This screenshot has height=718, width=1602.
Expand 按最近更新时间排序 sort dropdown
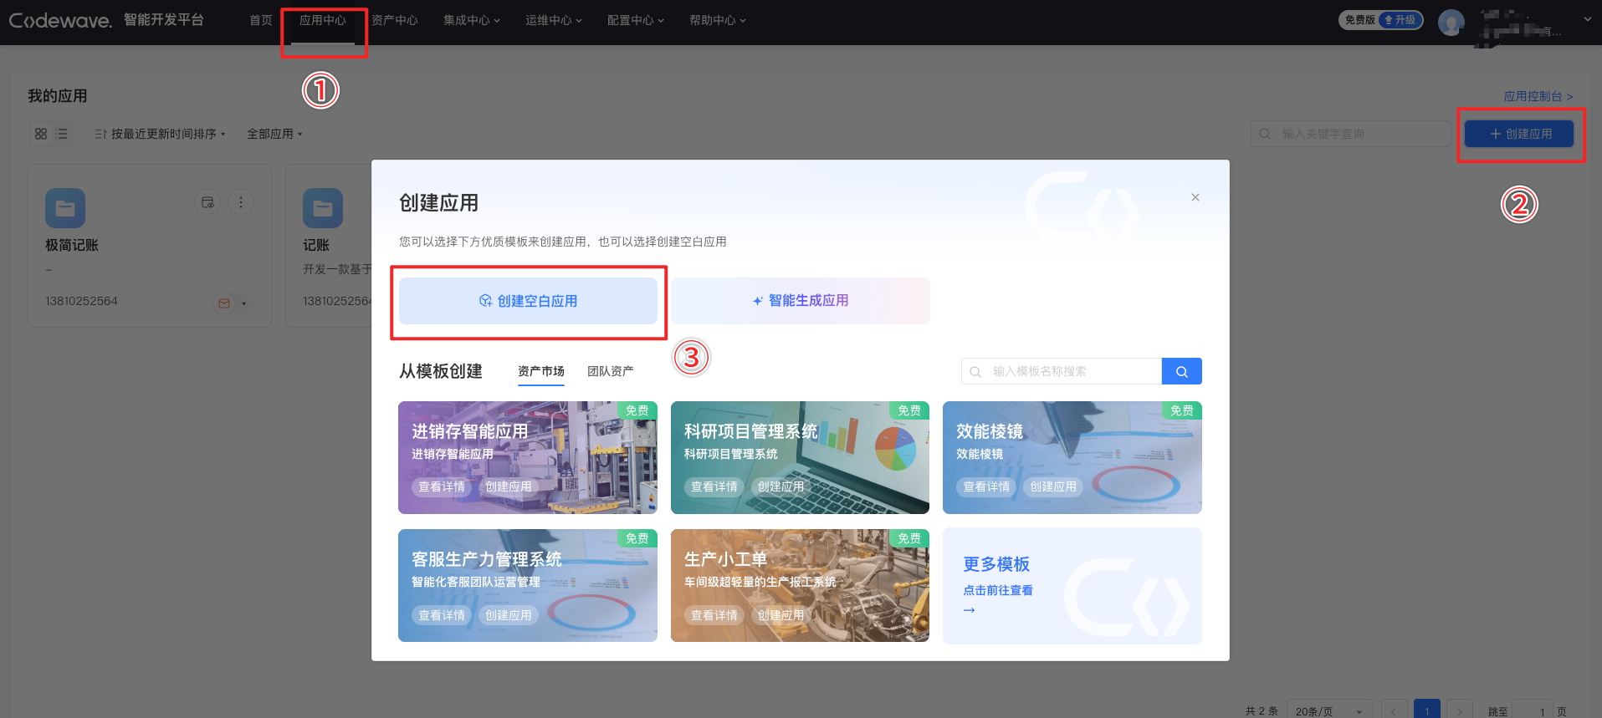click(160, 134)
